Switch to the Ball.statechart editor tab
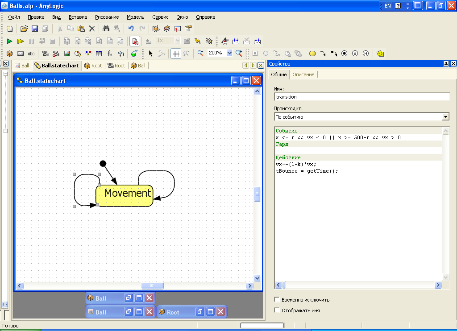This screenshot has height=331, width=457. coord(57,66)
